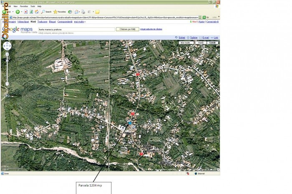292x194 pixels.
Task: Select the Hărți tab in the Google bar
Action: pyautogui.click(x=33, y=22)
